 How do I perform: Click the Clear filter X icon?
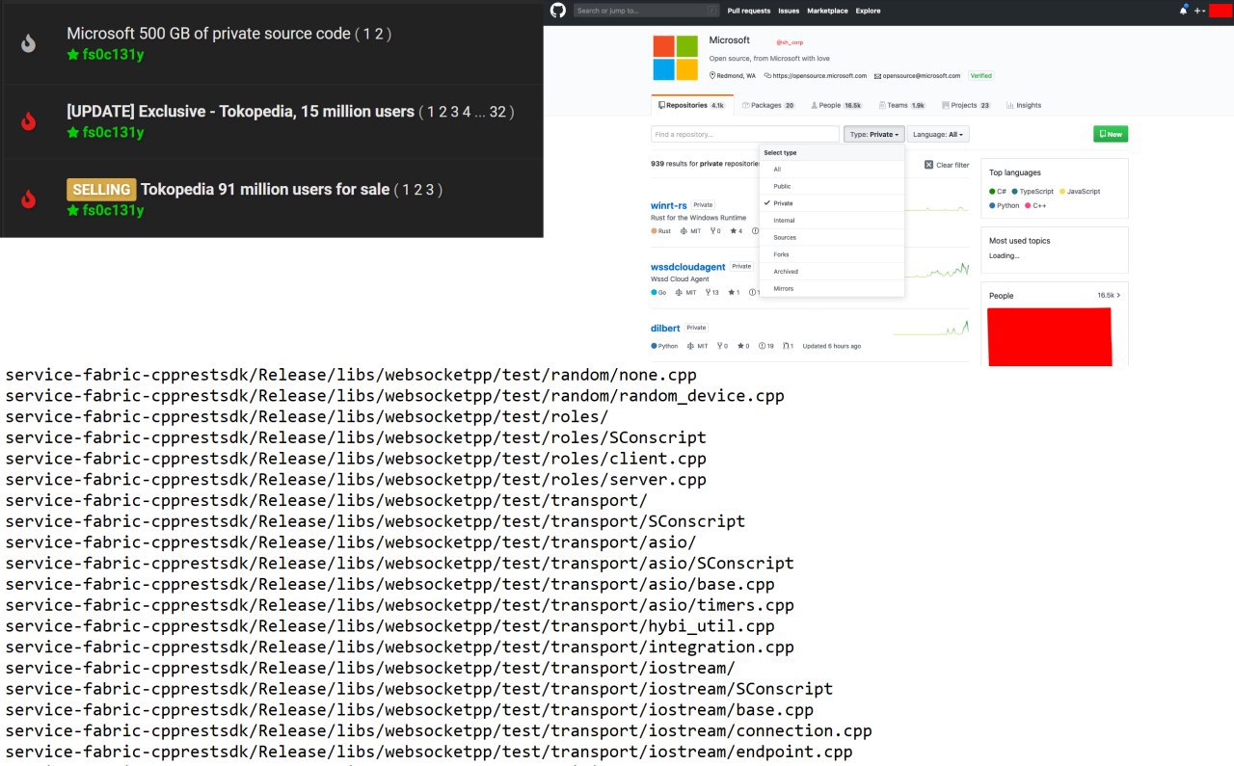coord(928,165)
